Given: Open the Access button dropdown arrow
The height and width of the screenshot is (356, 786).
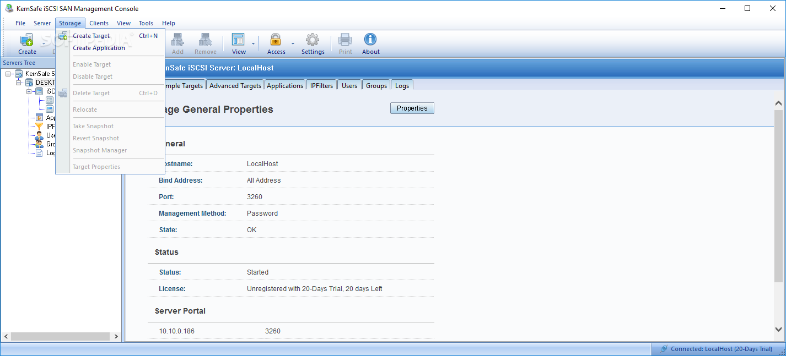Looking at the screenshot, I should pyautogui.click(x=293, y=43).
